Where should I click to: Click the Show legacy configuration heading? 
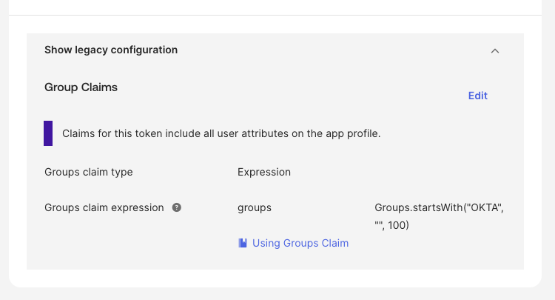coord(111,50)
